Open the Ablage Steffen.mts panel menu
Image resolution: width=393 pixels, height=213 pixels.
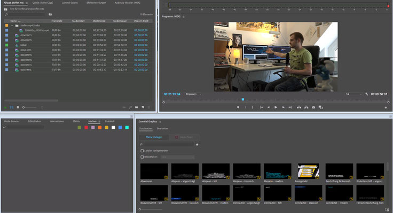(27, 3)
